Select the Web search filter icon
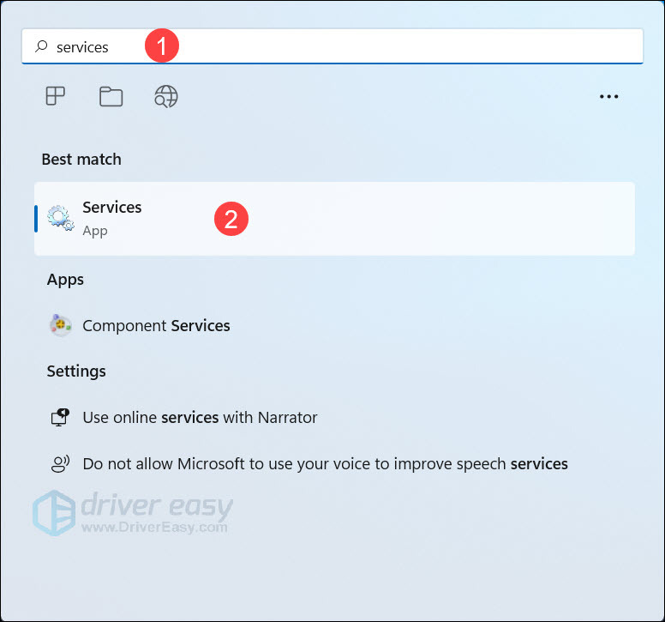This screenshot has width=665, height=622. point(165,97)
